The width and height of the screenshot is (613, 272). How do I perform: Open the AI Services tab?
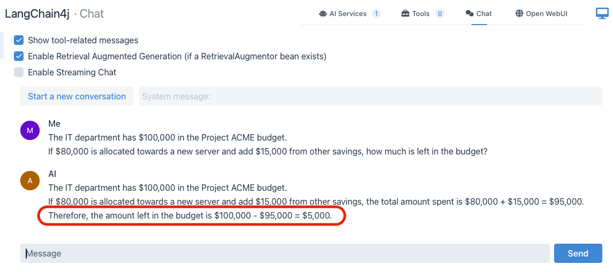click(x=348, y=14)
